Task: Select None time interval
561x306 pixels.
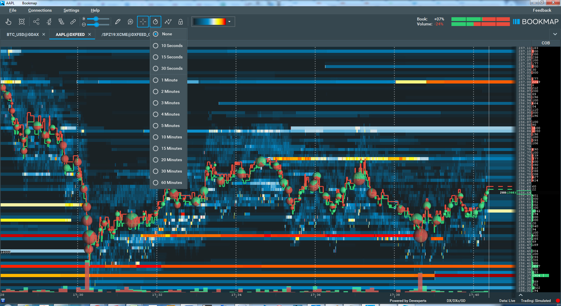Action: pyautogui.click(x=169, y=34)
